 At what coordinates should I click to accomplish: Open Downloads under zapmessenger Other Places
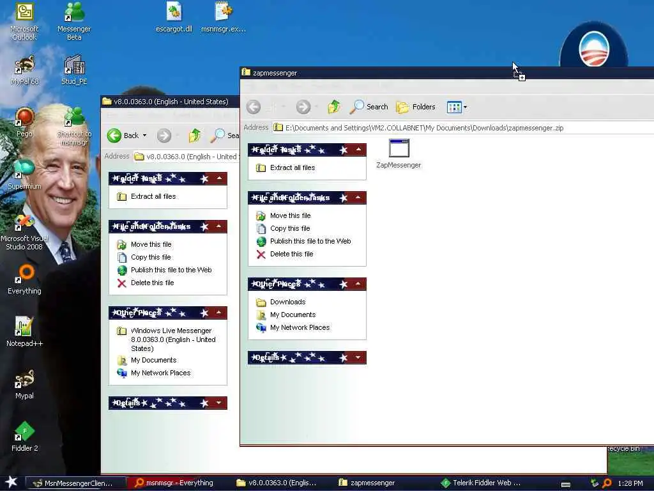coord(287,302)
